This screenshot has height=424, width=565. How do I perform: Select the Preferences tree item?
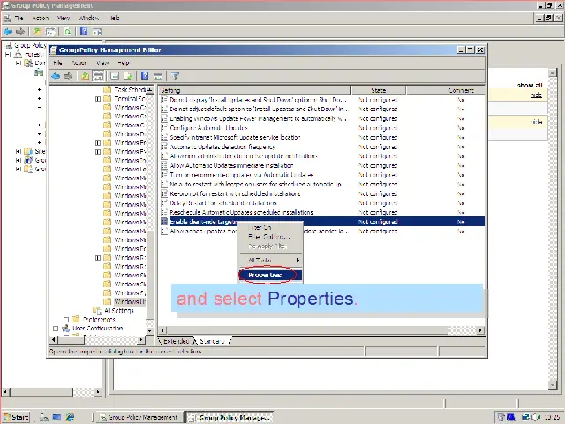(99, 320)
